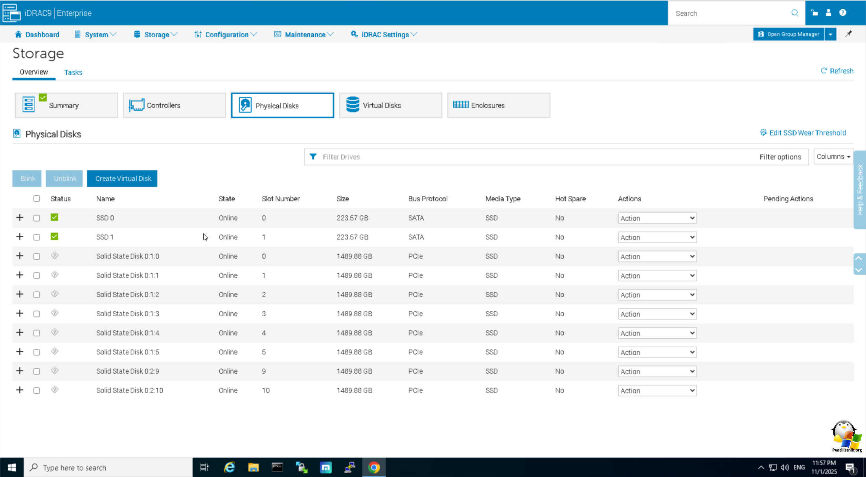
Task: Click the help question mark icon
Action: pyautogui.click(x=842, y=13)
